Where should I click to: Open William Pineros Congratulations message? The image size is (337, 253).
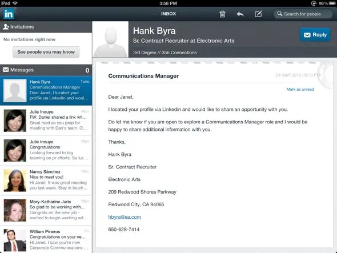pos(46,239)
